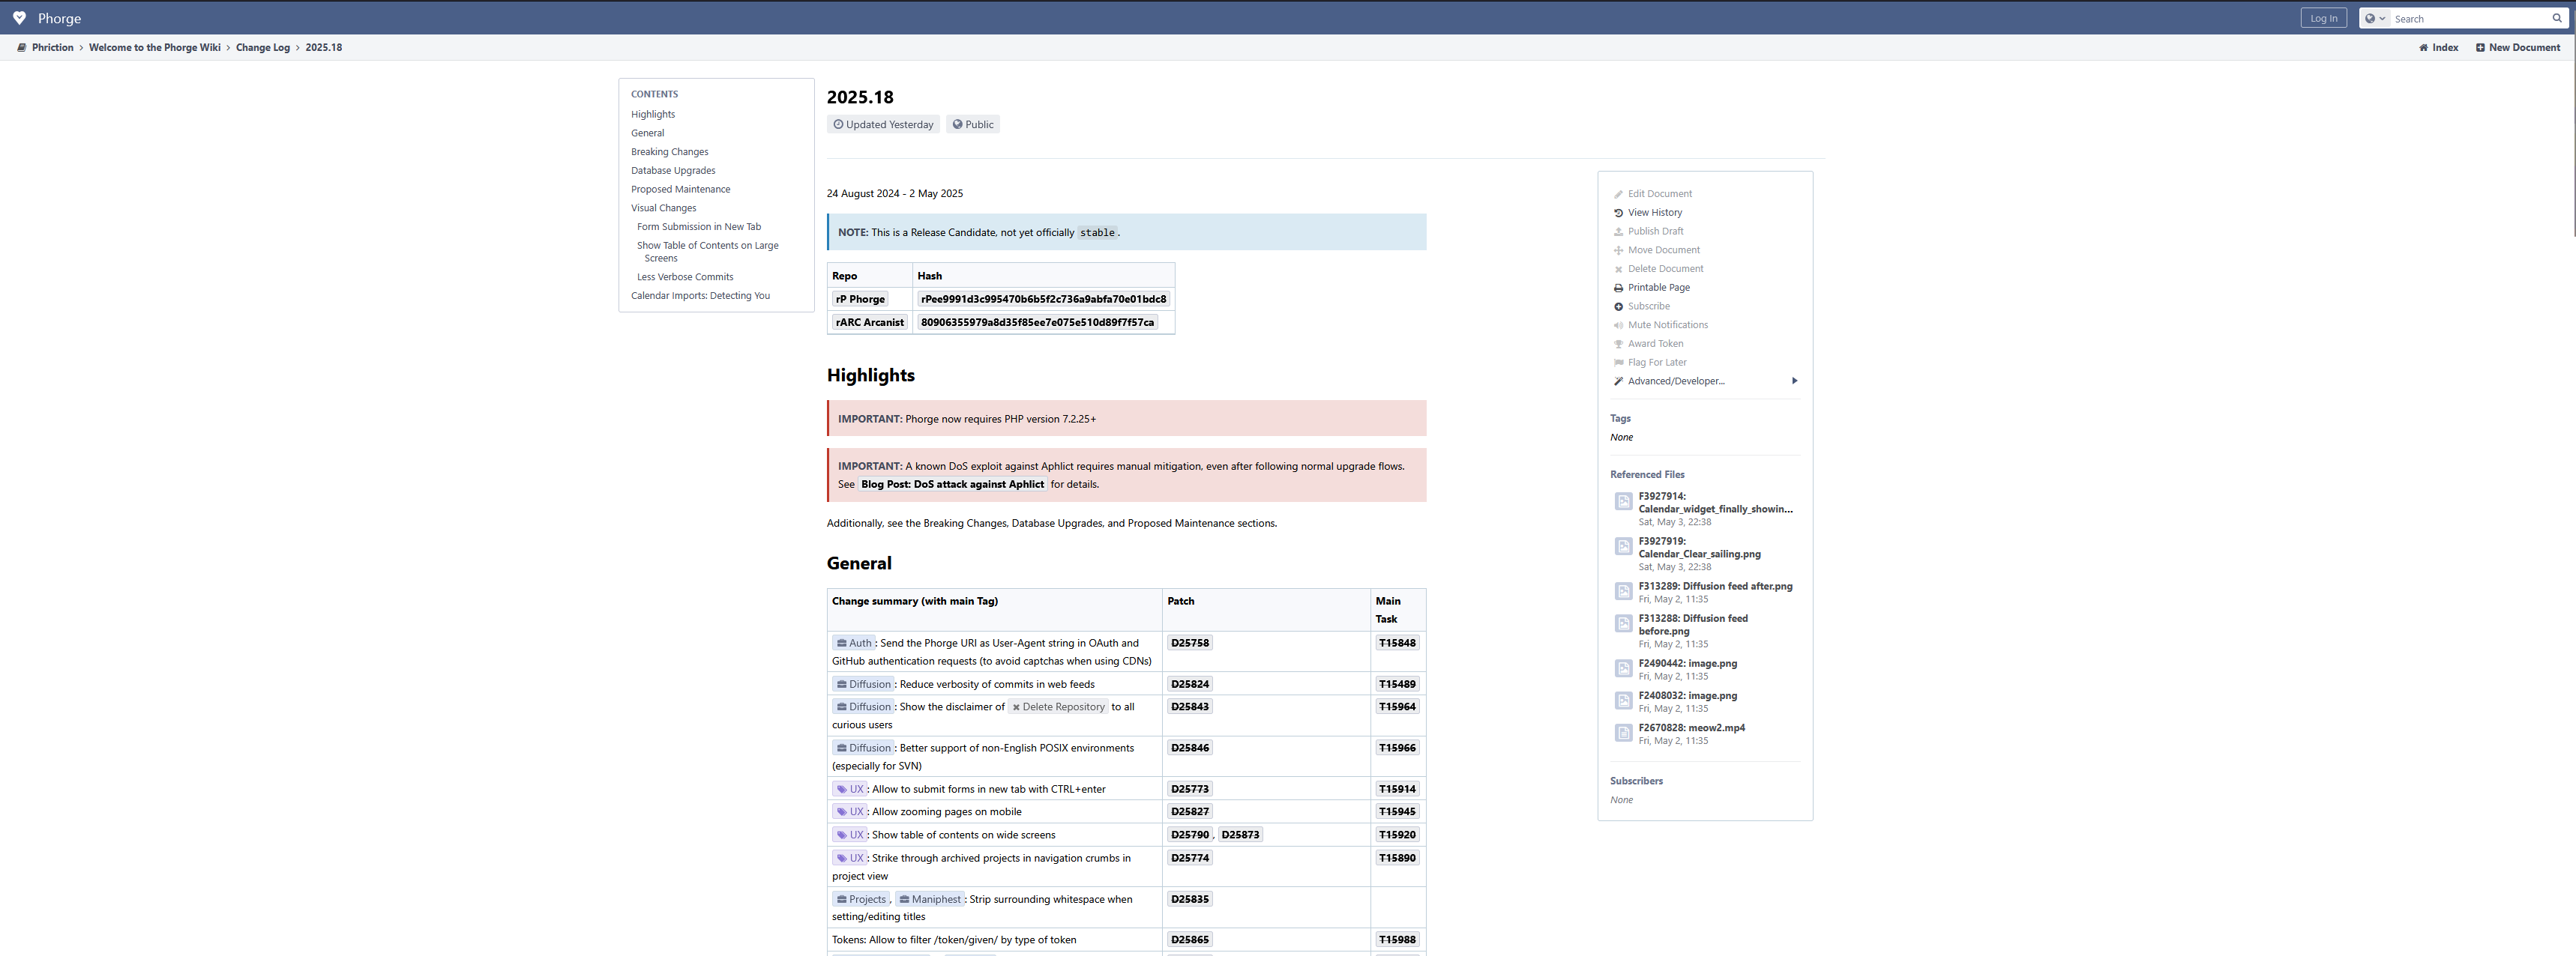Open patch D25873
This screenshot has height=956, width=2576.
pyautogui.click(x=1240, y=835)
